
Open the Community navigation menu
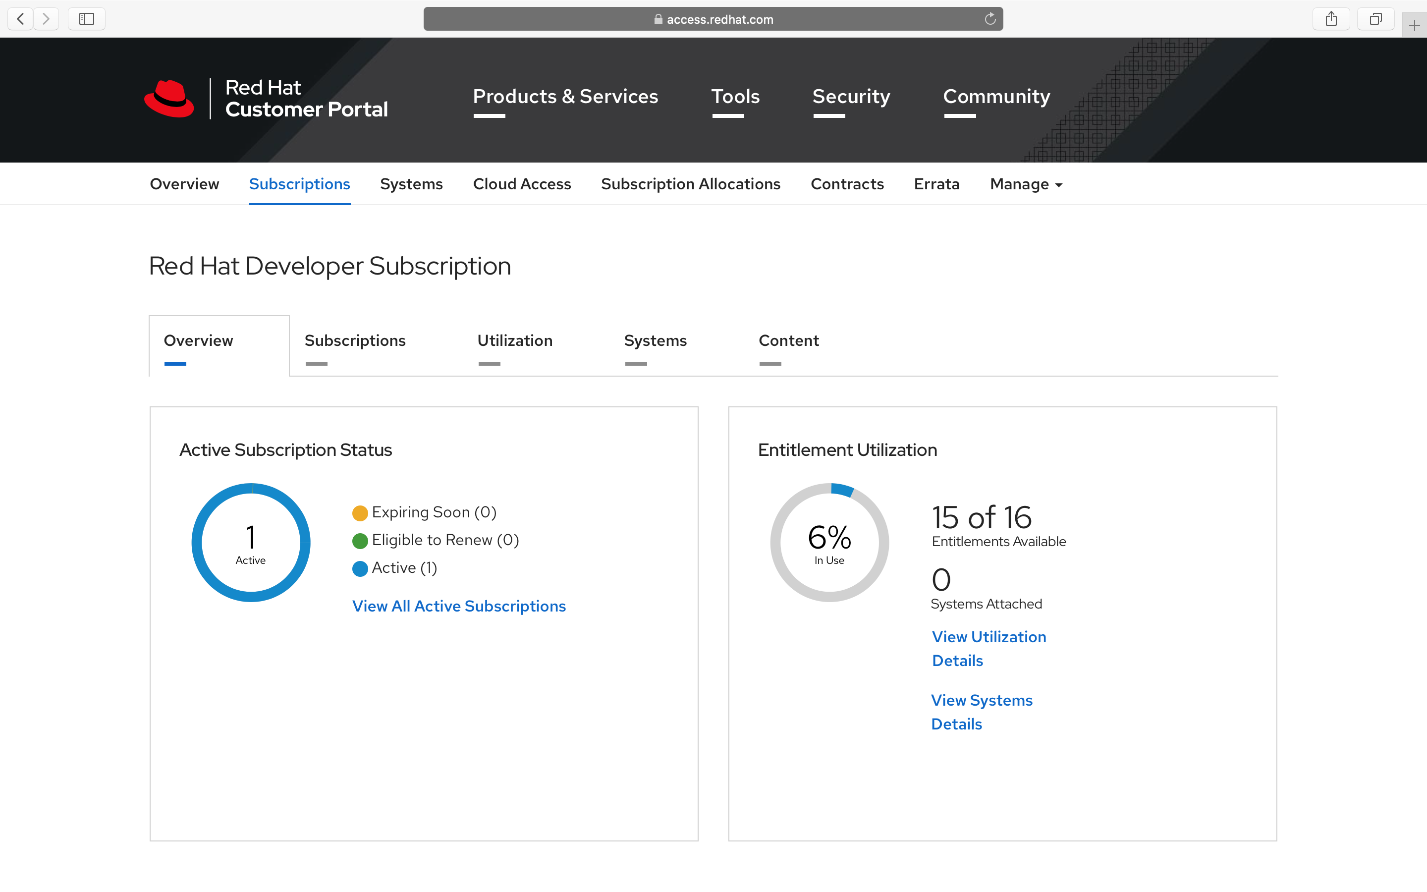[x=996, y=97]
